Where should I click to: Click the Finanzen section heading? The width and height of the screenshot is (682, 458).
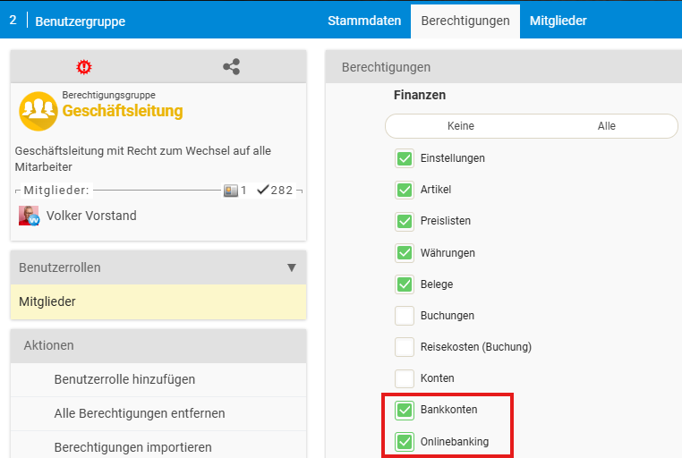(420, 95)
